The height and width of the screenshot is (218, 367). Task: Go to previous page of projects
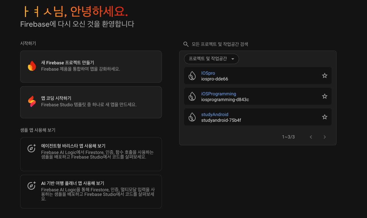[x=311, y=137]
